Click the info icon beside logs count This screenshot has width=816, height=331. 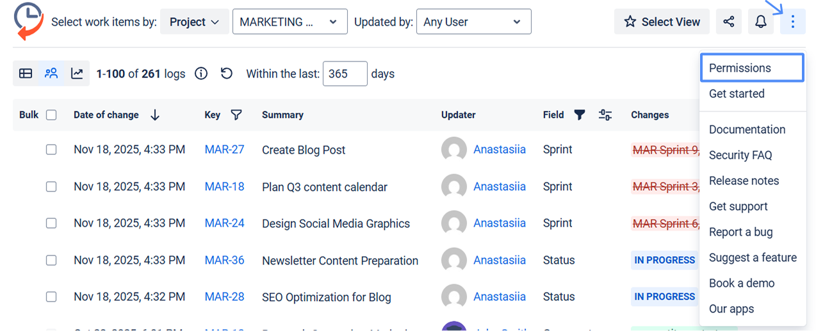(x=201, y=74)
